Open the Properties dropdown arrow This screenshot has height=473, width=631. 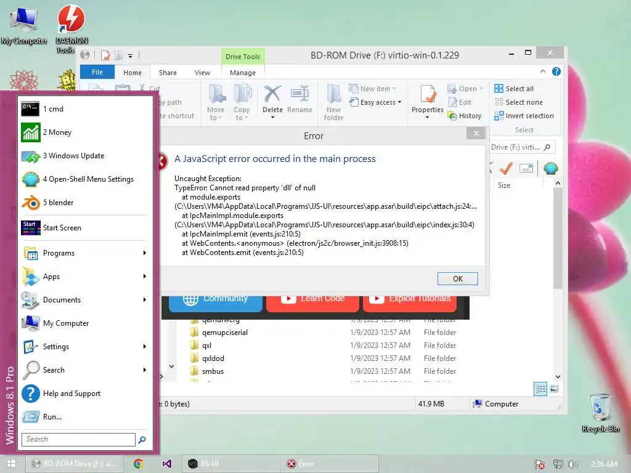click(x=428, y=117)
